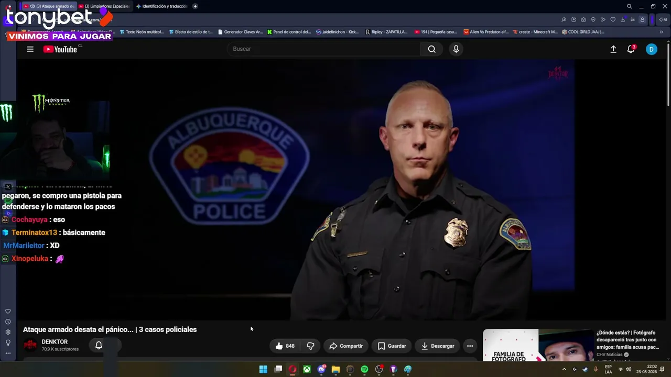Open Spotify from the taskbar
Image resolution: width=671 pixels, height=377 pixels.
(364, 369)
